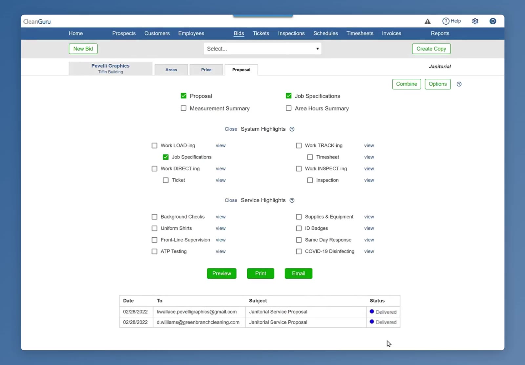Screen dimensions: 525x365
Task: Select the Pevelli Graphics Tiffin Building tab
Action: (111, 69)
